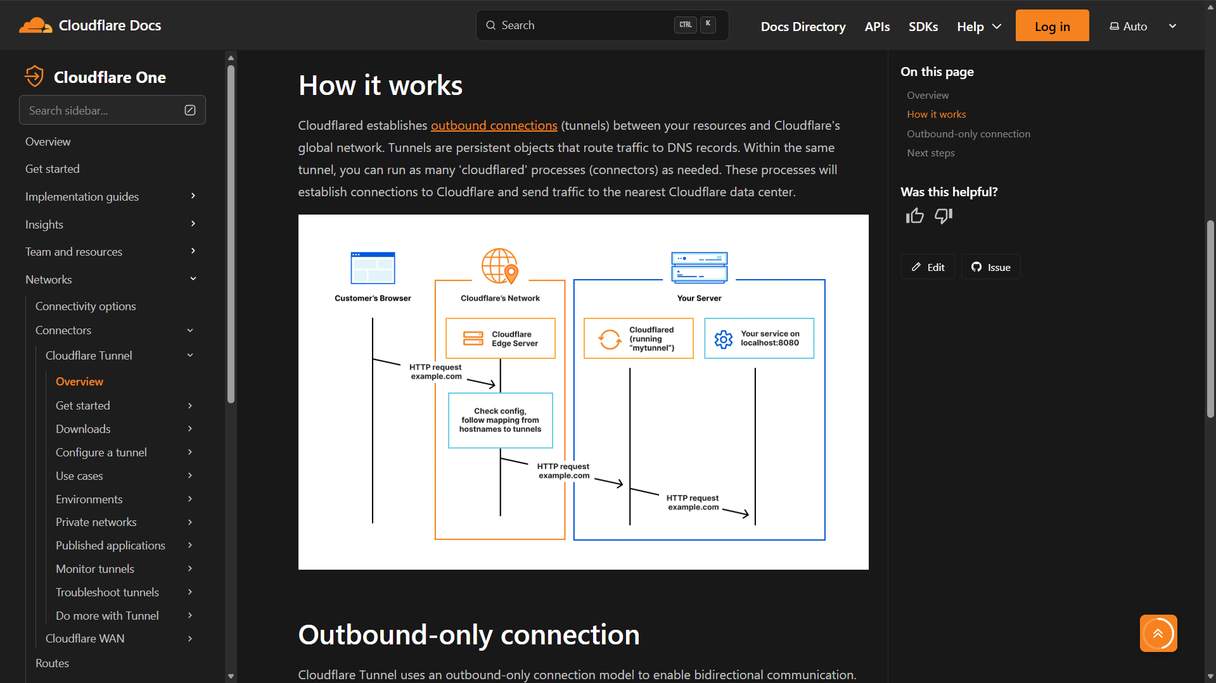Click the sidebar search clear icon
The image size is (1216, 683).
coord(190,110)
